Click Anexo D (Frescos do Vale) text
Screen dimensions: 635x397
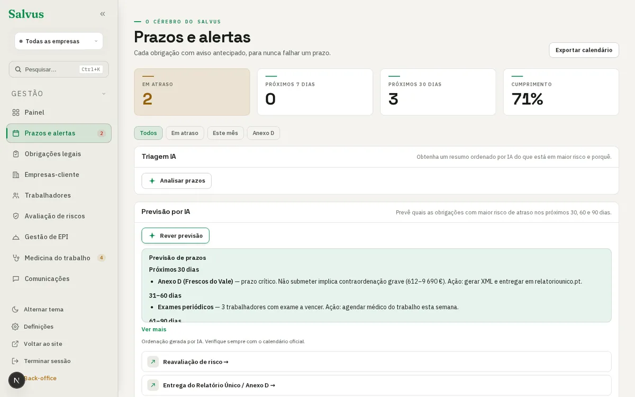(x=195, y=282)
